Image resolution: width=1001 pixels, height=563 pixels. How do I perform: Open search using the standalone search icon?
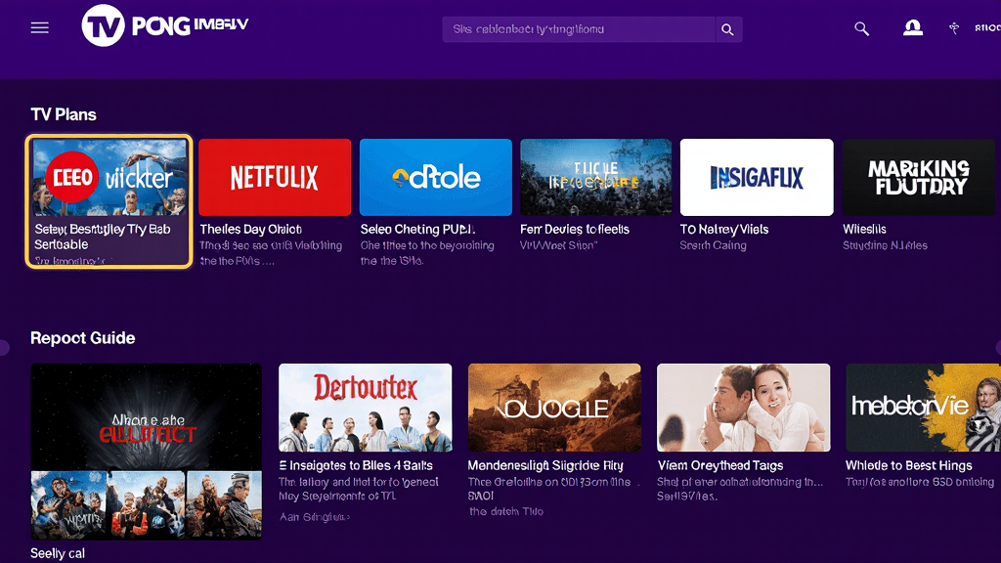pos(861,28)
